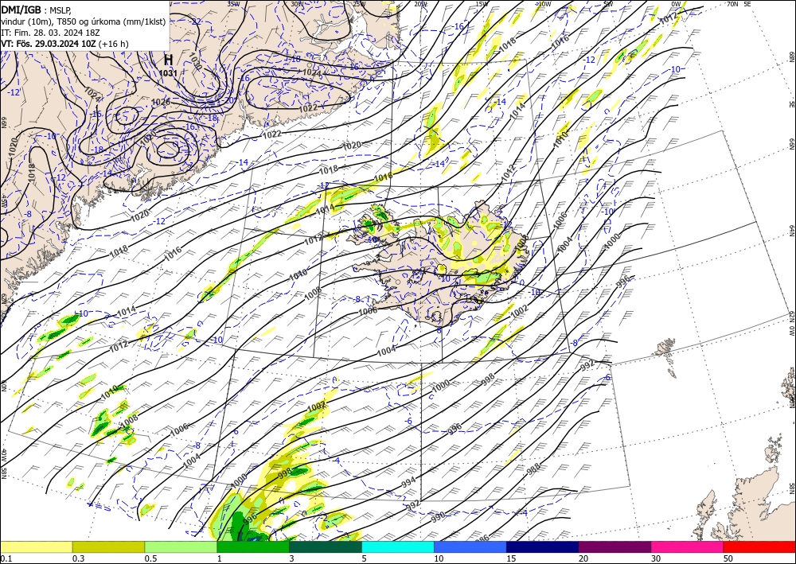Click the 1026 isobar label
The image size is (796, 564).
coord(161,102)
